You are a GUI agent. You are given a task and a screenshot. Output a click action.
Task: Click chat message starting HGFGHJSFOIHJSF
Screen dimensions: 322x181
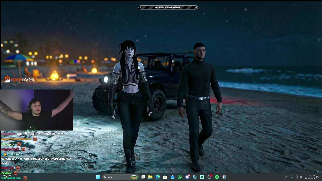pyautogui.click(x=37, y=161)
